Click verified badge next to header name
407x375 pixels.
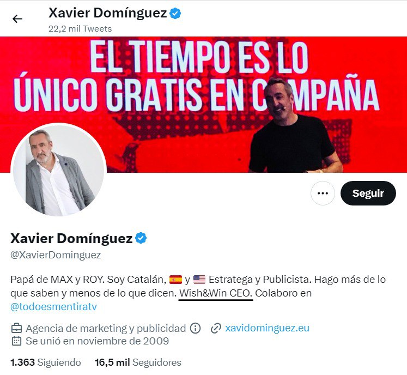[x=175, y=13]
